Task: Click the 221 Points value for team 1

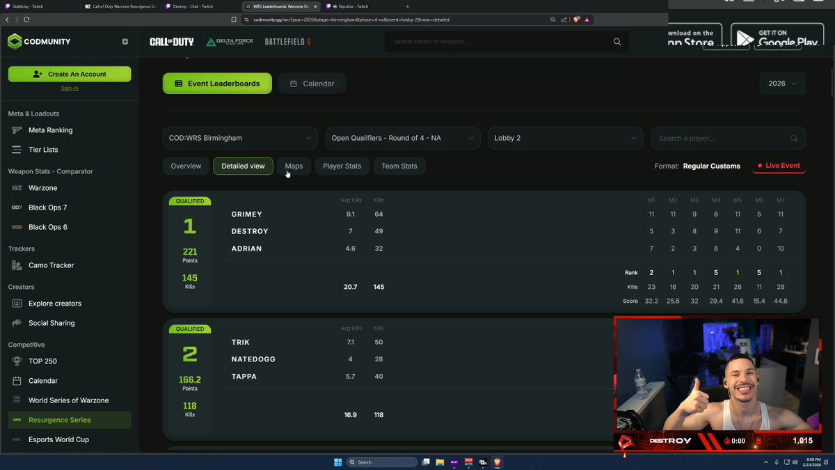Action: click(x=190, y=252)
